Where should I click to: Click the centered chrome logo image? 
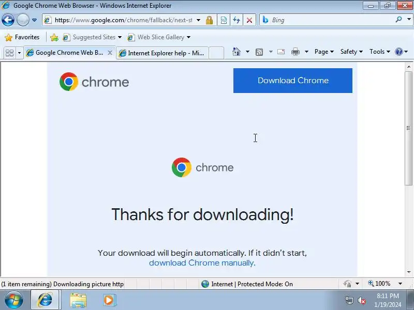click(x=202, y=167)
